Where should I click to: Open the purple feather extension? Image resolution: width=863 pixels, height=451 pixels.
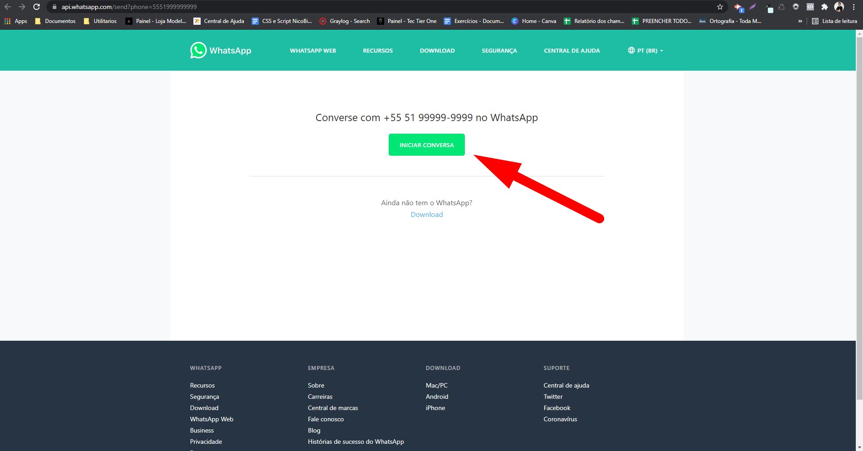point(753,7)
